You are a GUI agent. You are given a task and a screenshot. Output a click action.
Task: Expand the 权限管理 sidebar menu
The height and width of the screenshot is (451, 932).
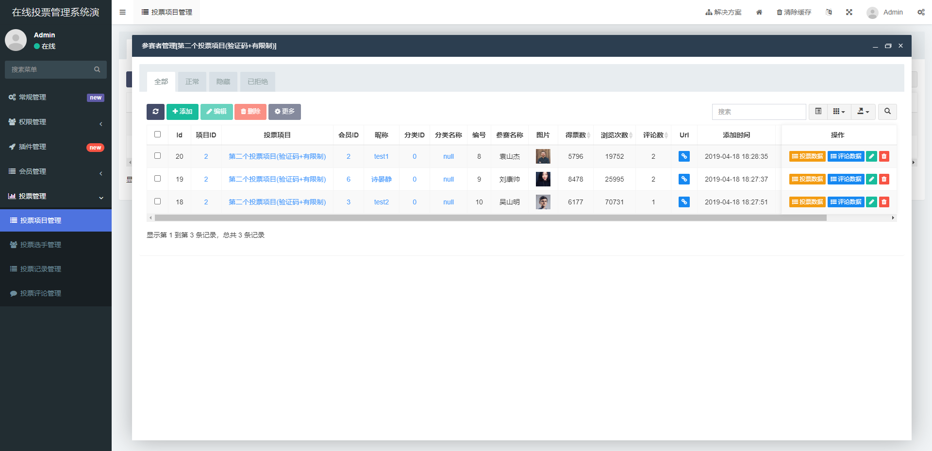[56, 122]
